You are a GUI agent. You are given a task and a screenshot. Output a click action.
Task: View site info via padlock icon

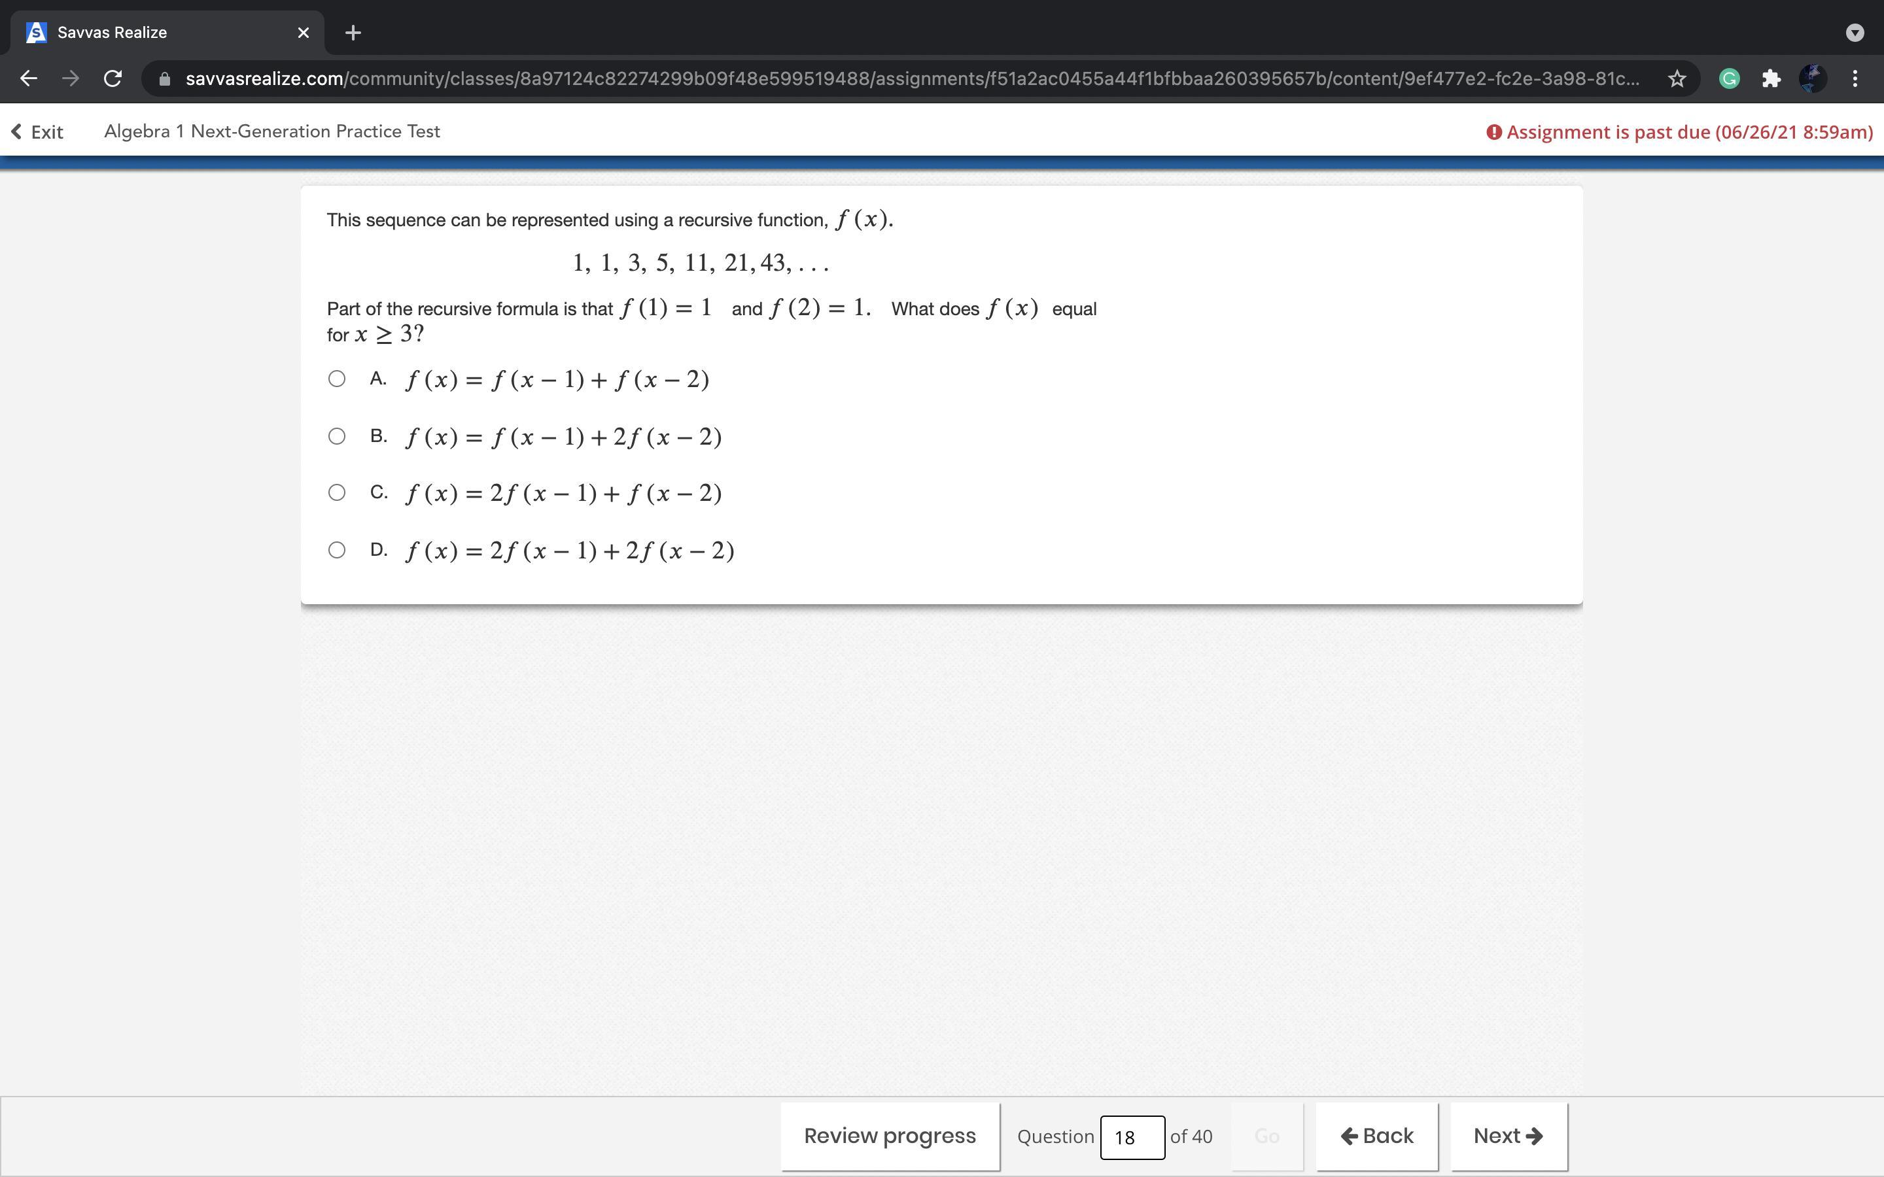click(164, 79)
